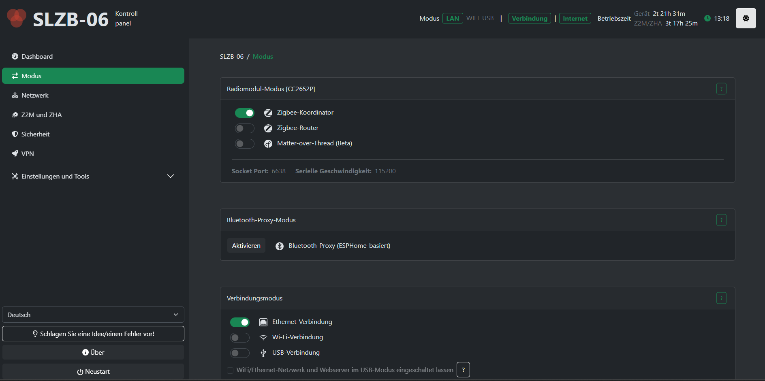This screenshot has height=381, width=765.
Task: Open help for Bluetooth-Proxy-Modus section
Action: pyautogui.click(x=721, y=220)
